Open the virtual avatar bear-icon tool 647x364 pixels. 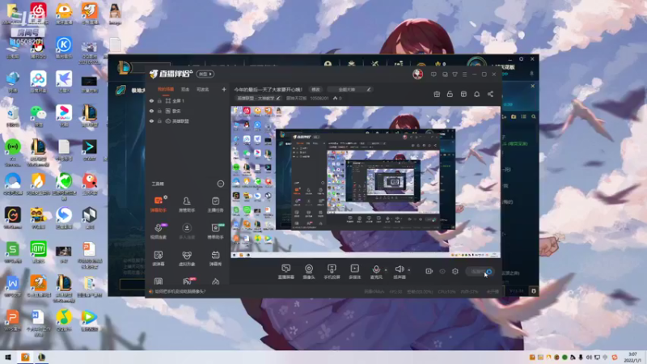click(x=187, y=258)
